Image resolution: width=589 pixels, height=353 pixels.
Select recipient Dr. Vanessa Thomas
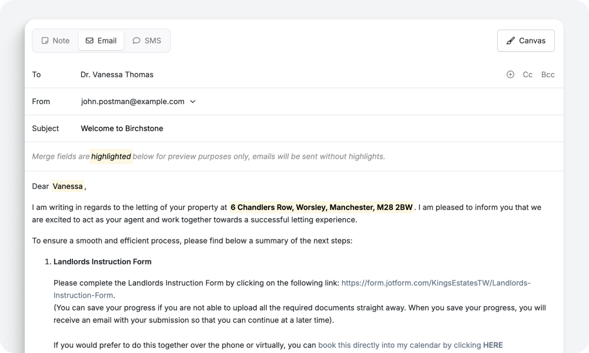pos(116,75)
